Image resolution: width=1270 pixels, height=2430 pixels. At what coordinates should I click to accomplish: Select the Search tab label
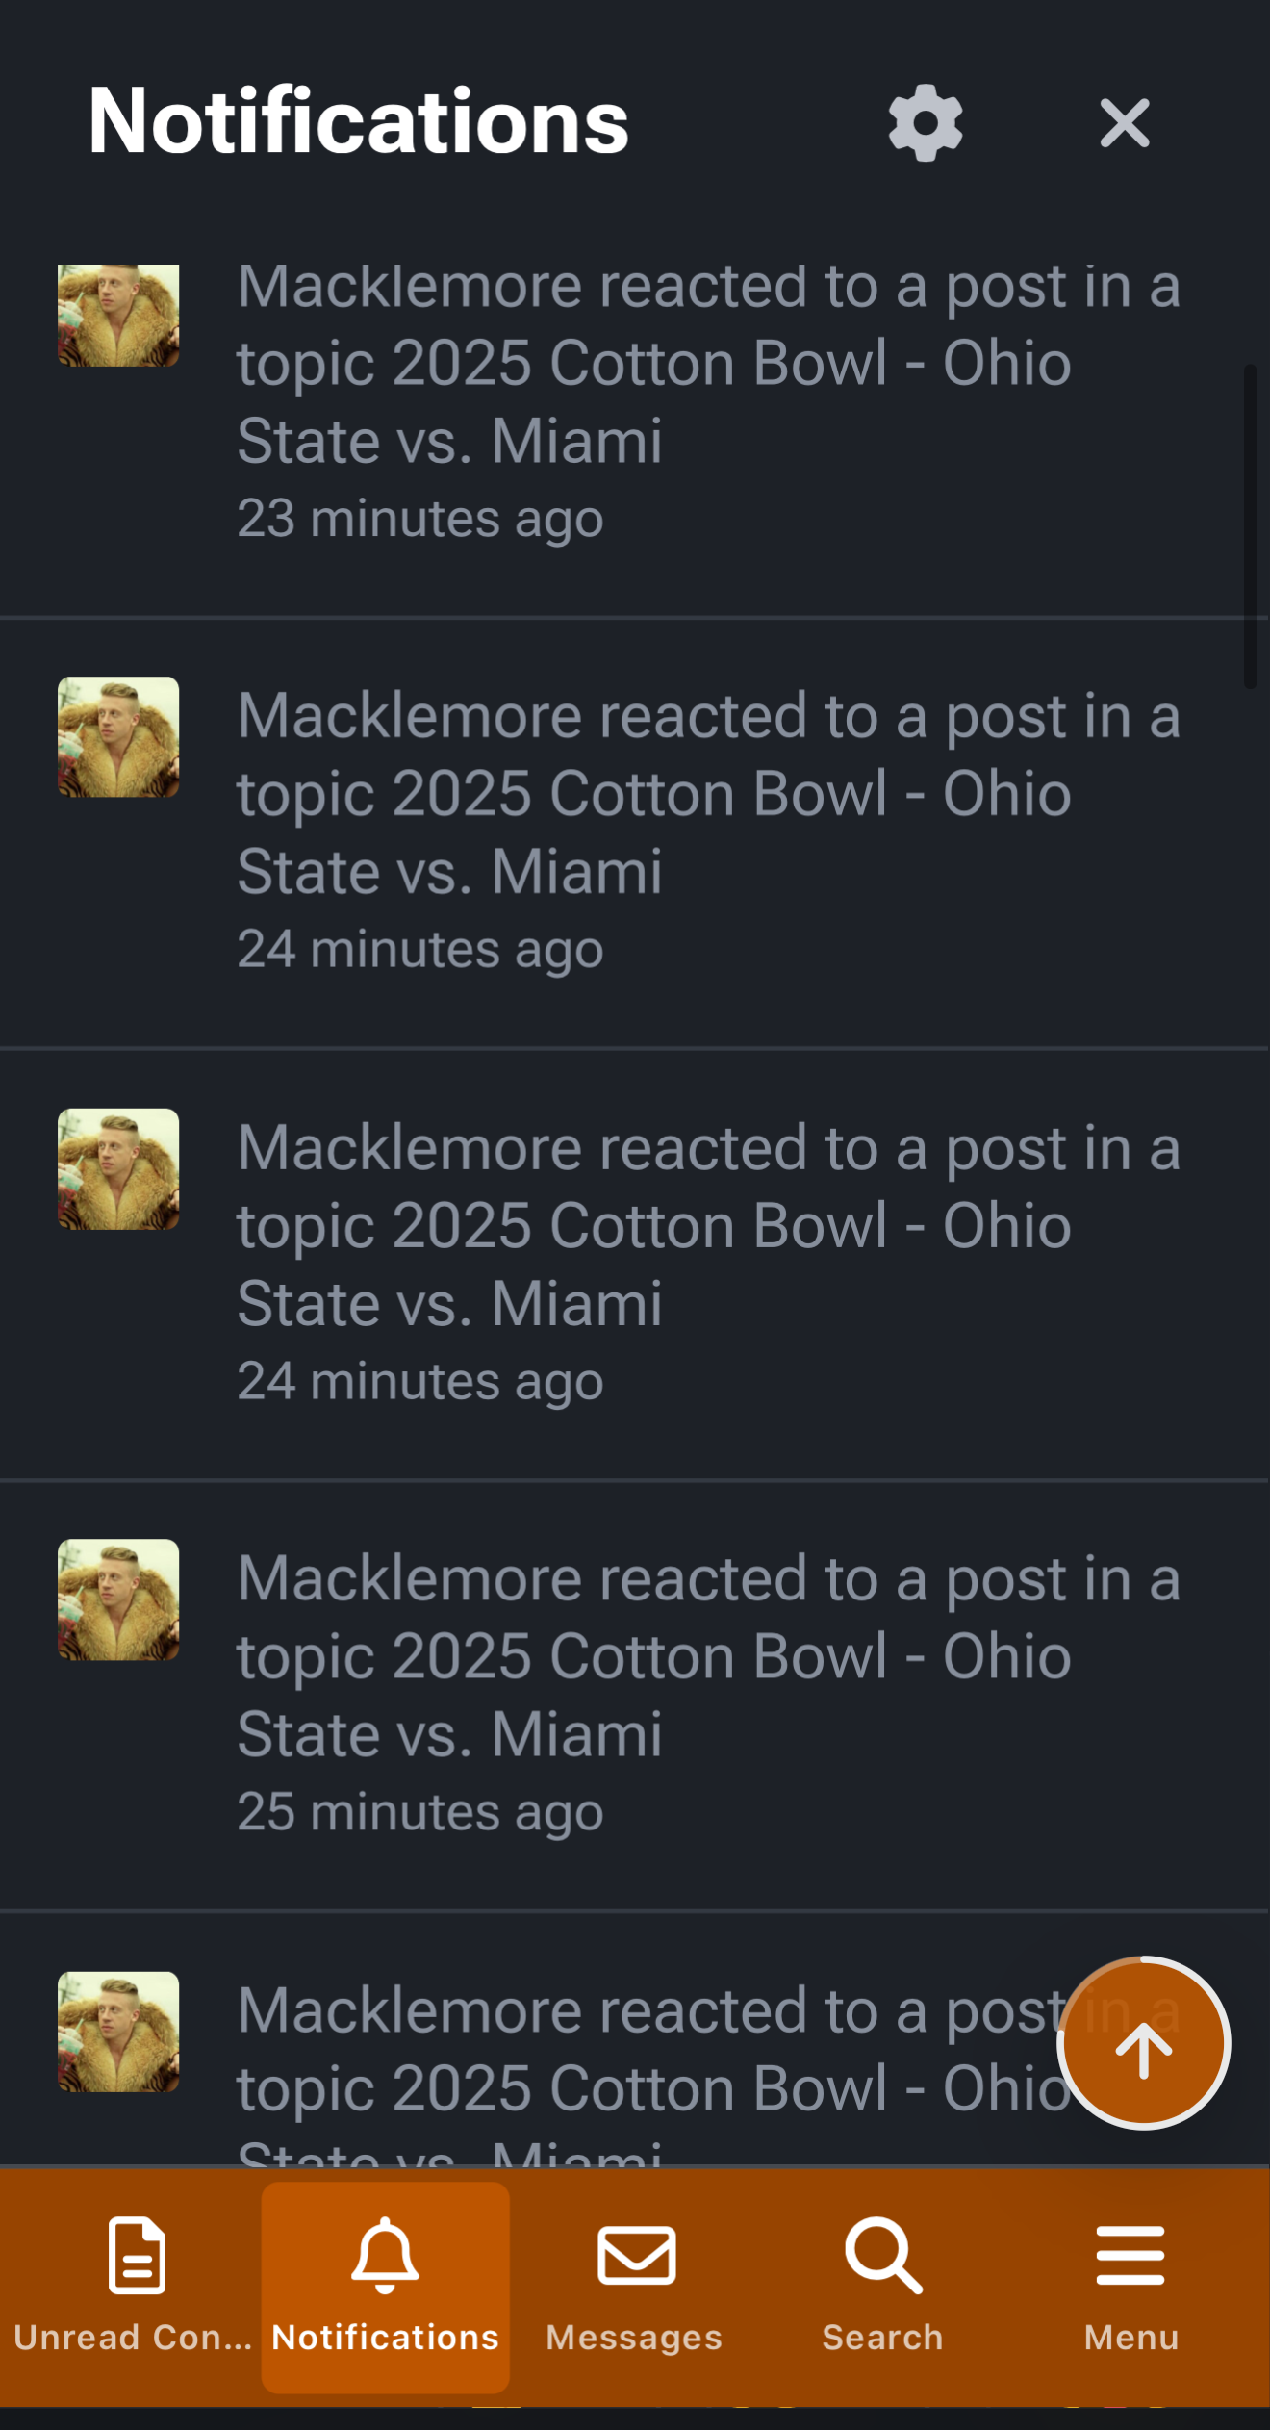click(x=882, y=2338)
